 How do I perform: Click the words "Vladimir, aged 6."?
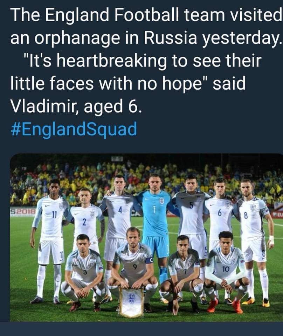click(x=76, y=106)
